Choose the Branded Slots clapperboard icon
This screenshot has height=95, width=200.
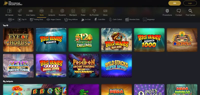click(x=127, y=20)
